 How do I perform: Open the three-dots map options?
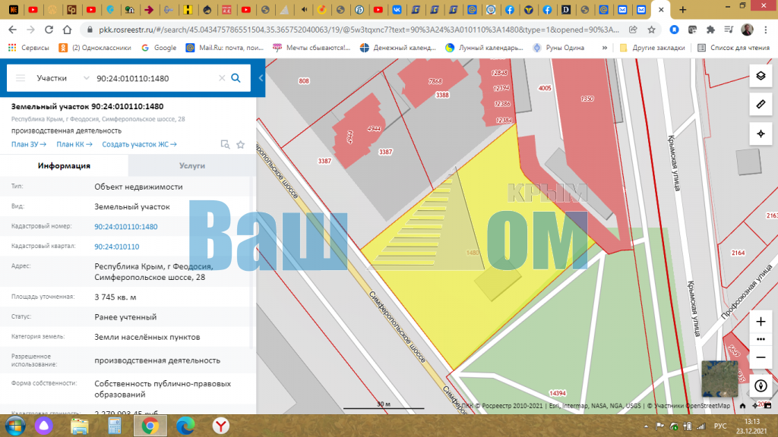(x=761, y=339)
